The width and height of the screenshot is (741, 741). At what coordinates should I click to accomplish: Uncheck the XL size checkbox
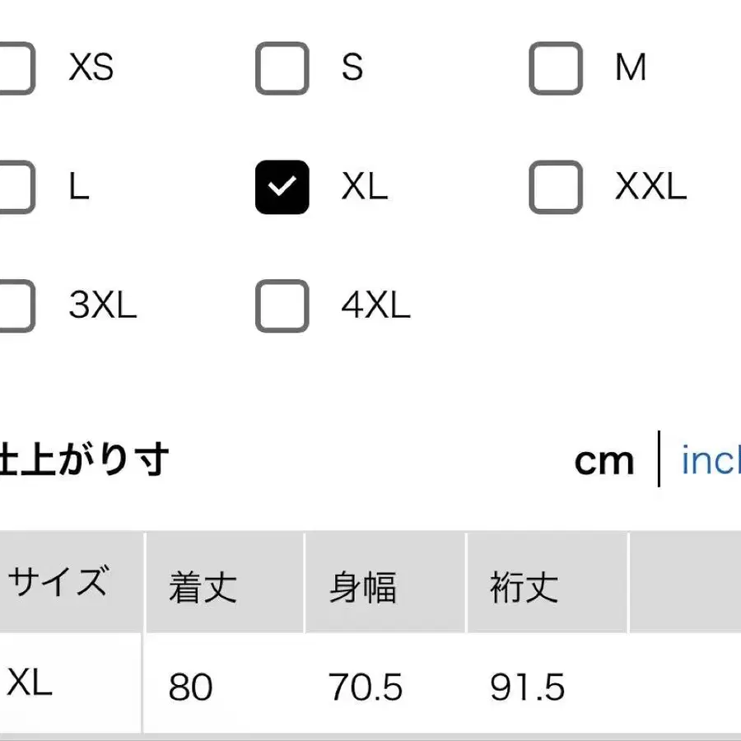click(282, 188)
